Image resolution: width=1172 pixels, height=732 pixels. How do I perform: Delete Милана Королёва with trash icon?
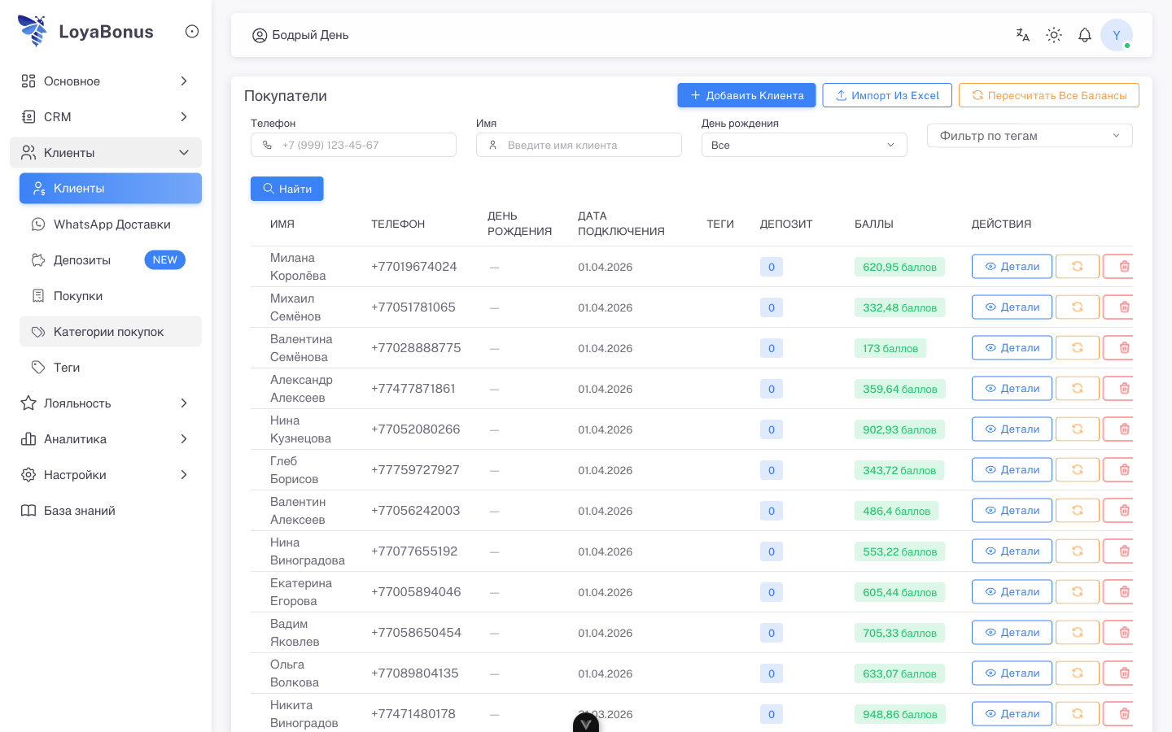1123,267
